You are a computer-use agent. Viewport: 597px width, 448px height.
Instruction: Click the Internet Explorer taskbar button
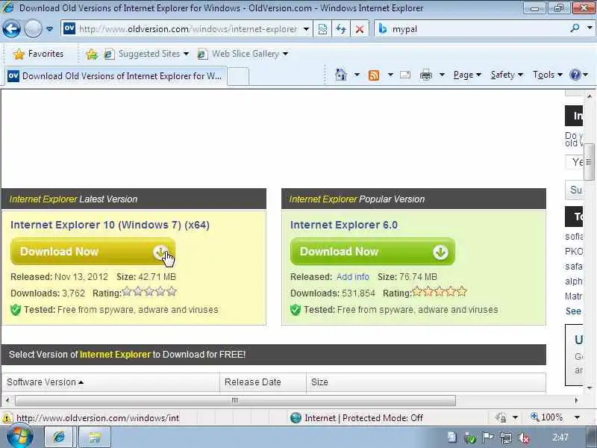click(59, 437)
